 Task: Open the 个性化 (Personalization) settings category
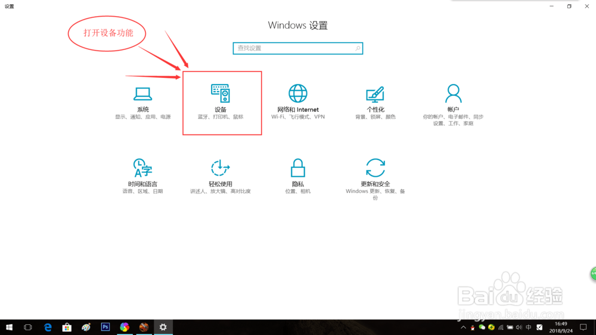click(x=375, y=102)
